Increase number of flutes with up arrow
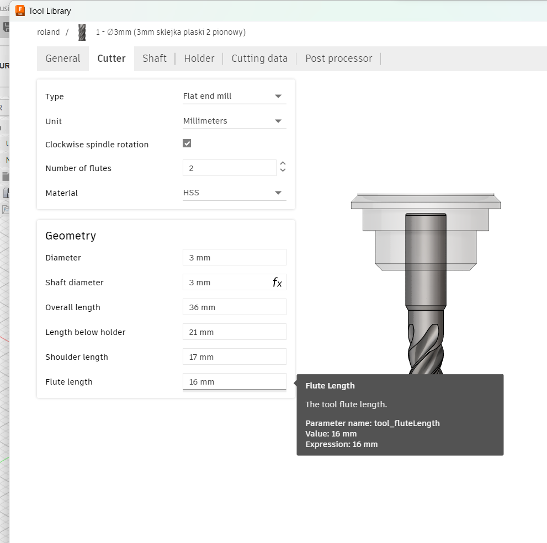 283,163
